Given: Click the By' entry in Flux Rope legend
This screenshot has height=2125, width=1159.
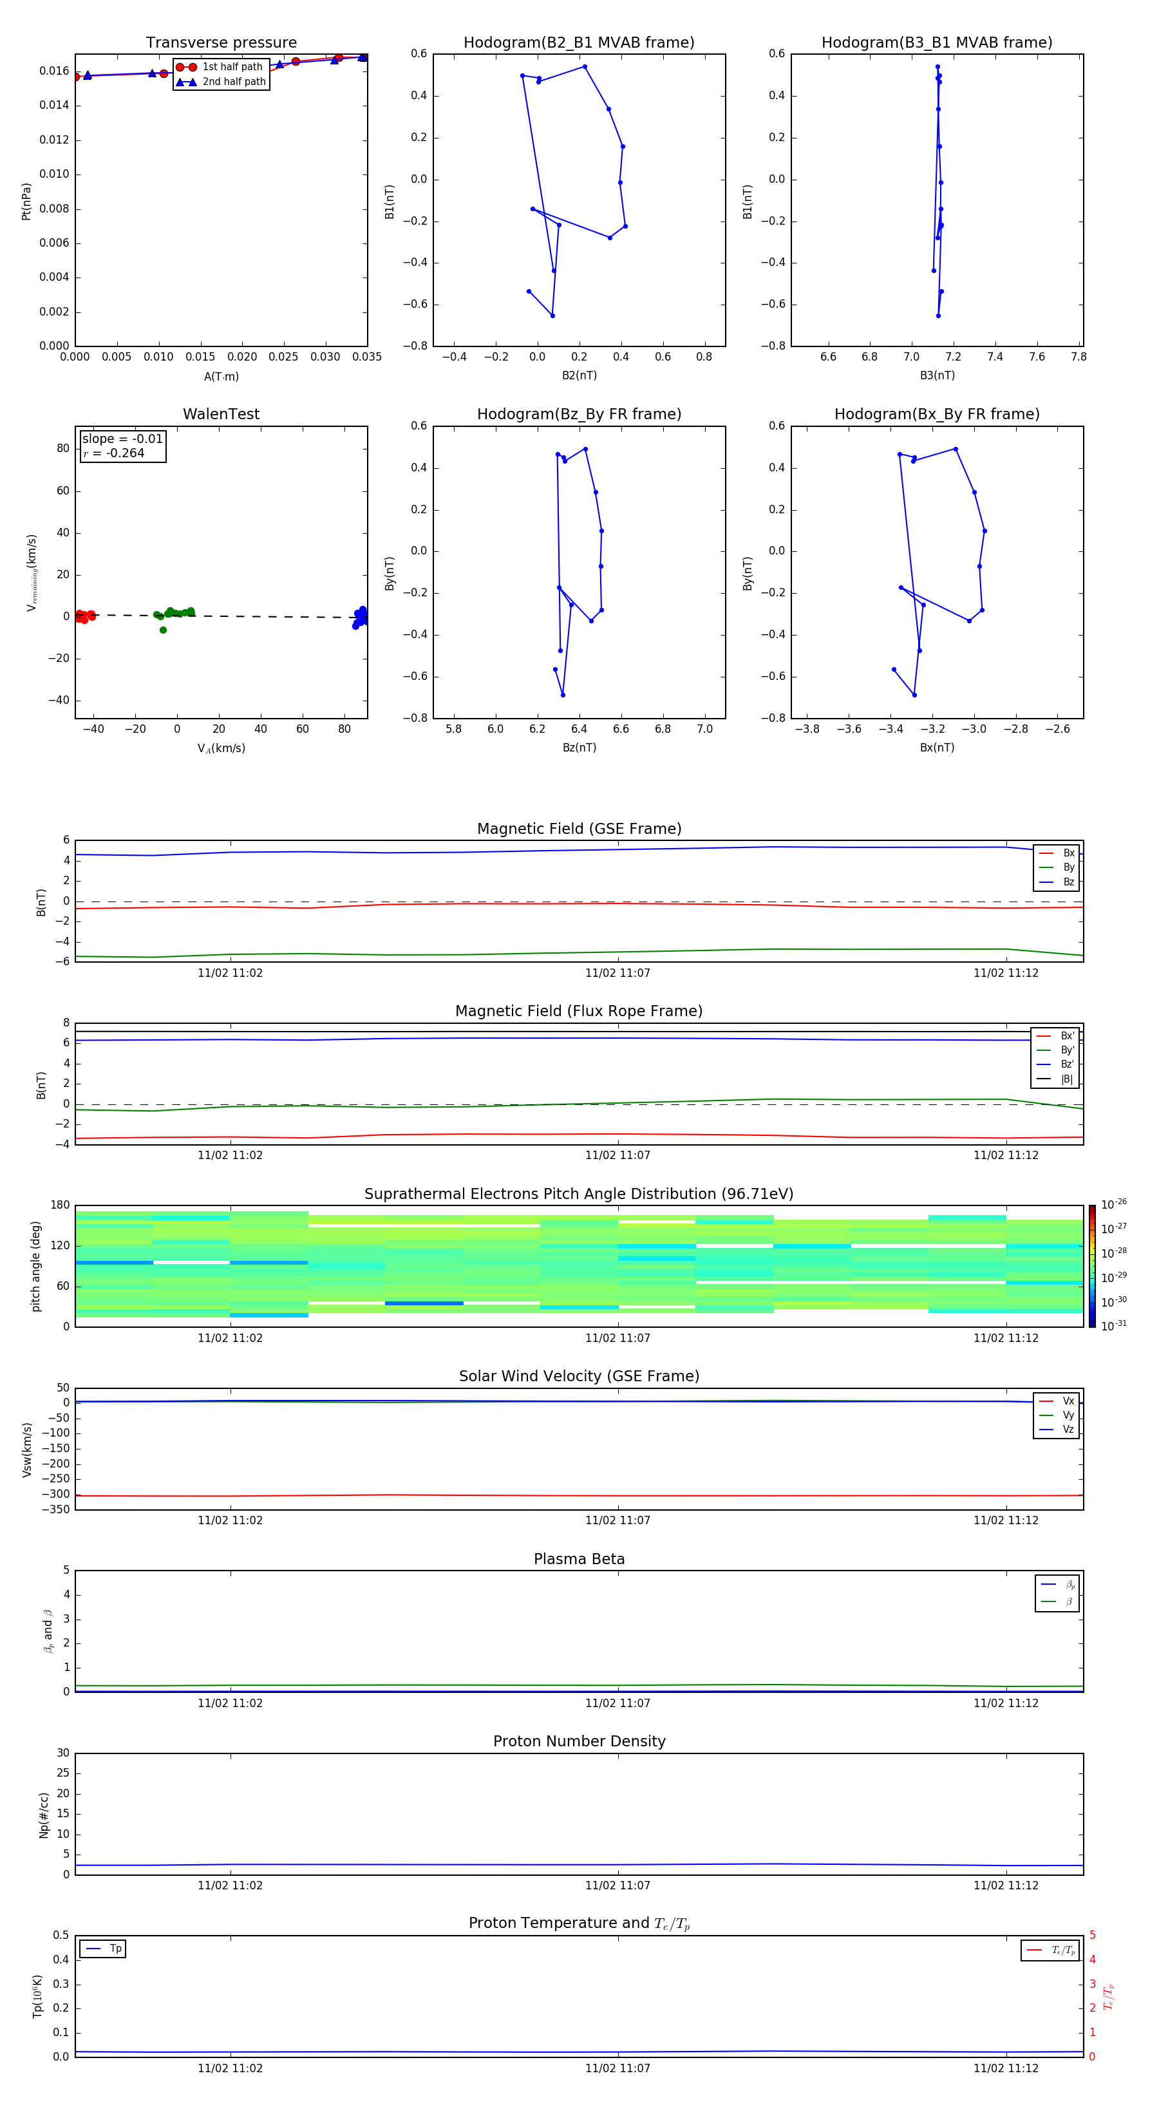Looking at the screenshot, I should [1056, 1050].
